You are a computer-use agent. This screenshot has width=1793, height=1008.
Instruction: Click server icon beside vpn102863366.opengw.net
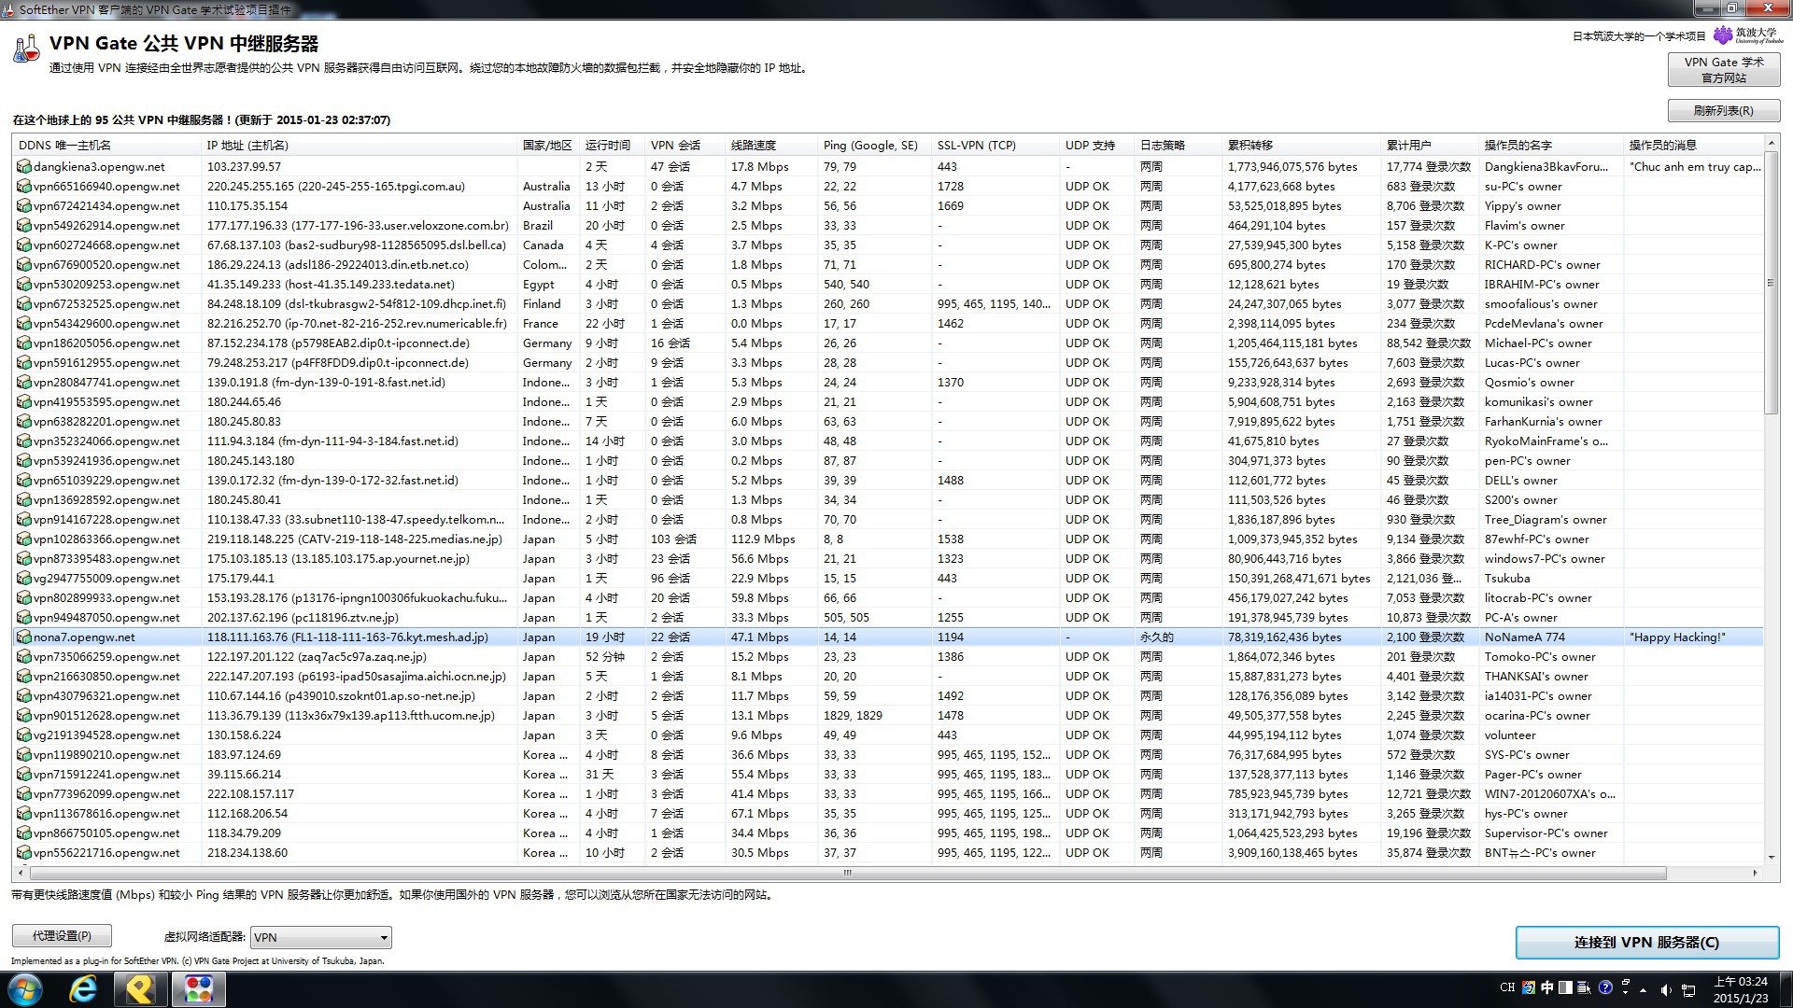pos(24,539)
